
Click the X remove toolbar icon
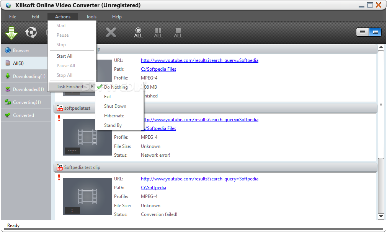coord(111,32)
